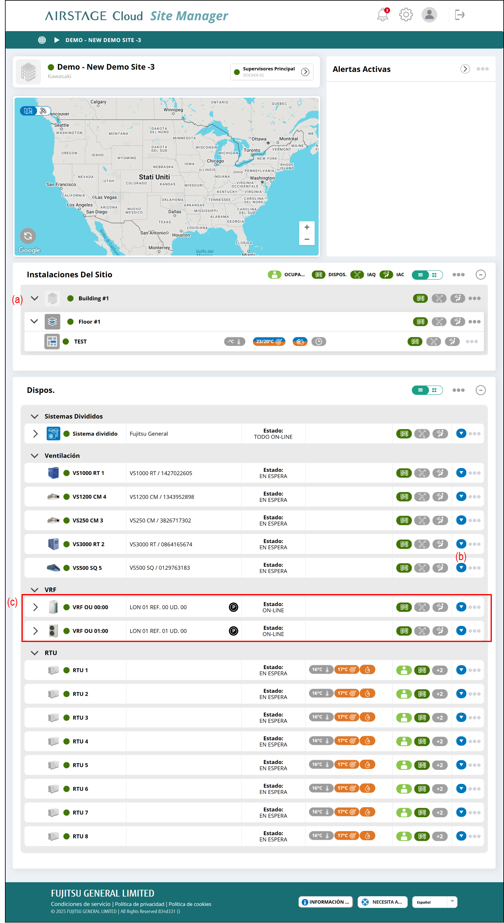The image size is (504, 923).
Task: Click the temperature setpoint badge for RTU 1
Action: pos(346,670)
